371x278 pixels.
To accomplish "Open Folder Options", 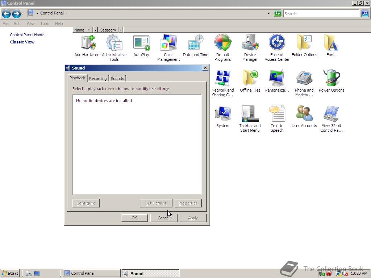I will pos(304,46).
